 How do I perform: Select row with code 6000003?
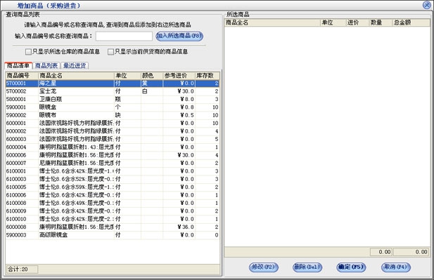(113, 139)
